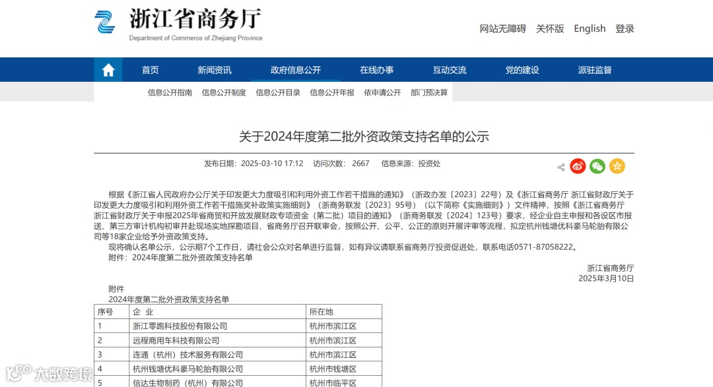Open 部门预决算 submenu link
Image resolution: width=713 pixels, height=387 pixels.
(429, 93)
